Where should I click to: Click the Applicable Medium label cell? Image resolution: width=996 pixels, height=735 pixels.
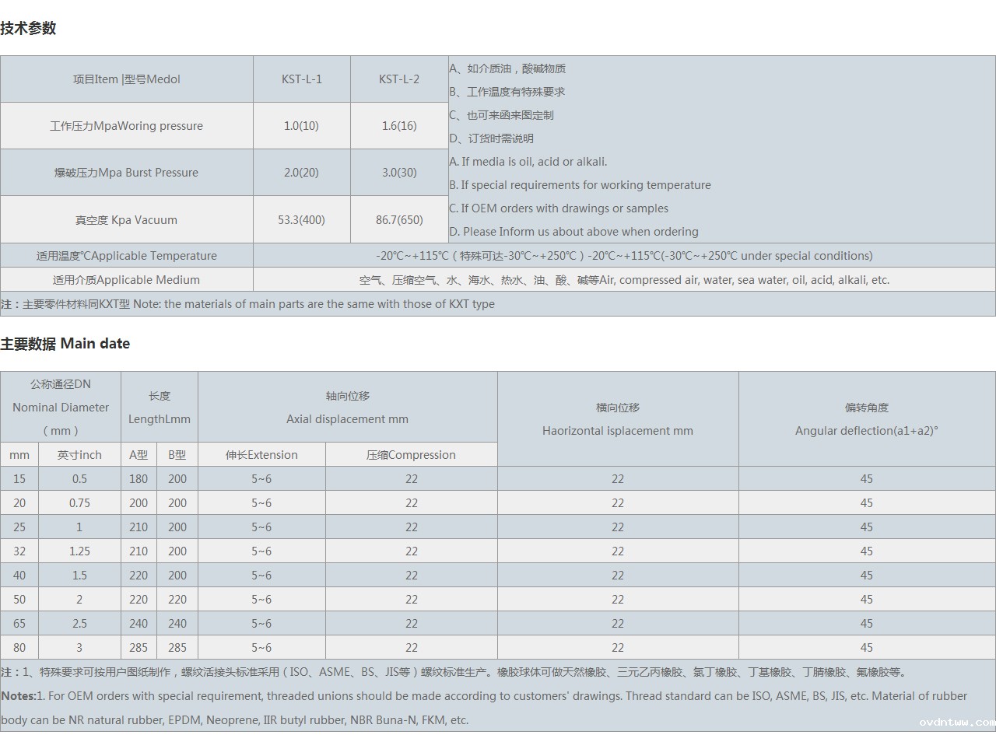(126, 280)
